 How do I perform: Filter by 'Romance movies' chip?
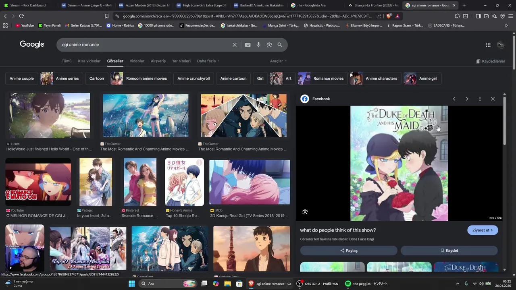click(323, 79)
